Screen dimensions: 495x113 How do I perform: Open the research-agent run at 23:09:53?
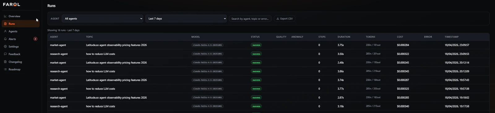(268, 54)
